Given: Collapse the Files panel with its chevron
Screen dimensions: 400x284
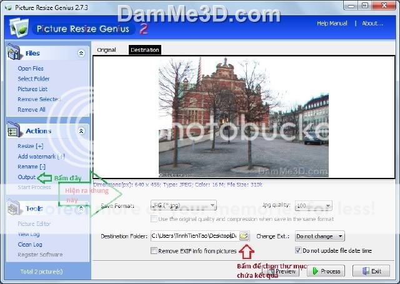Looking at the screenshot, I should tap(81, 54).
